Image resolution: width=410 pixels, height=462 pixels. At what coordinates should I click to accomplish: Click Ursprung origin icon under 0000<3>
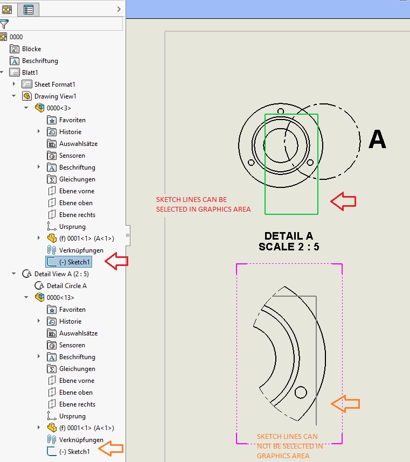point(52,226)
